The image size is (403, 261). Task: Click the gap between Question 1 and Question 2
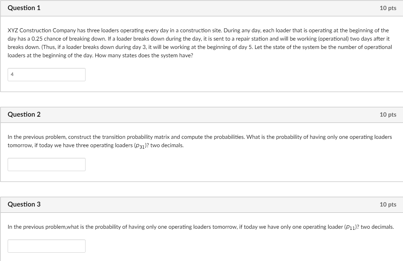(x=202, y=100)
